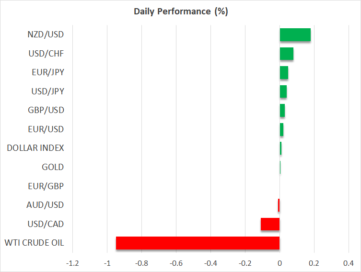Click the green USD/CHF bar
The width and height of the screenshot is (361, 272).
pos(286,54)
